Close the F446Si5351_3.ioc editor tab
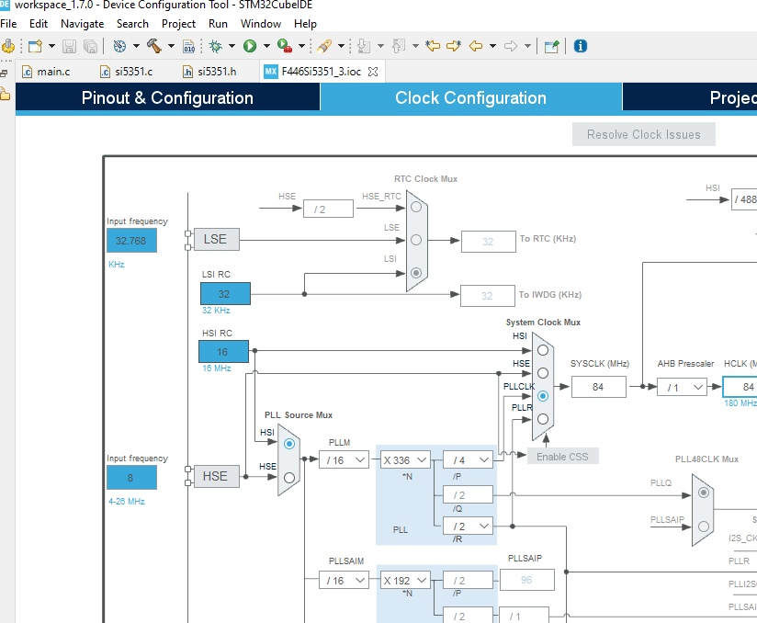The height and width of the screenshot is (623, 757). 373,72
